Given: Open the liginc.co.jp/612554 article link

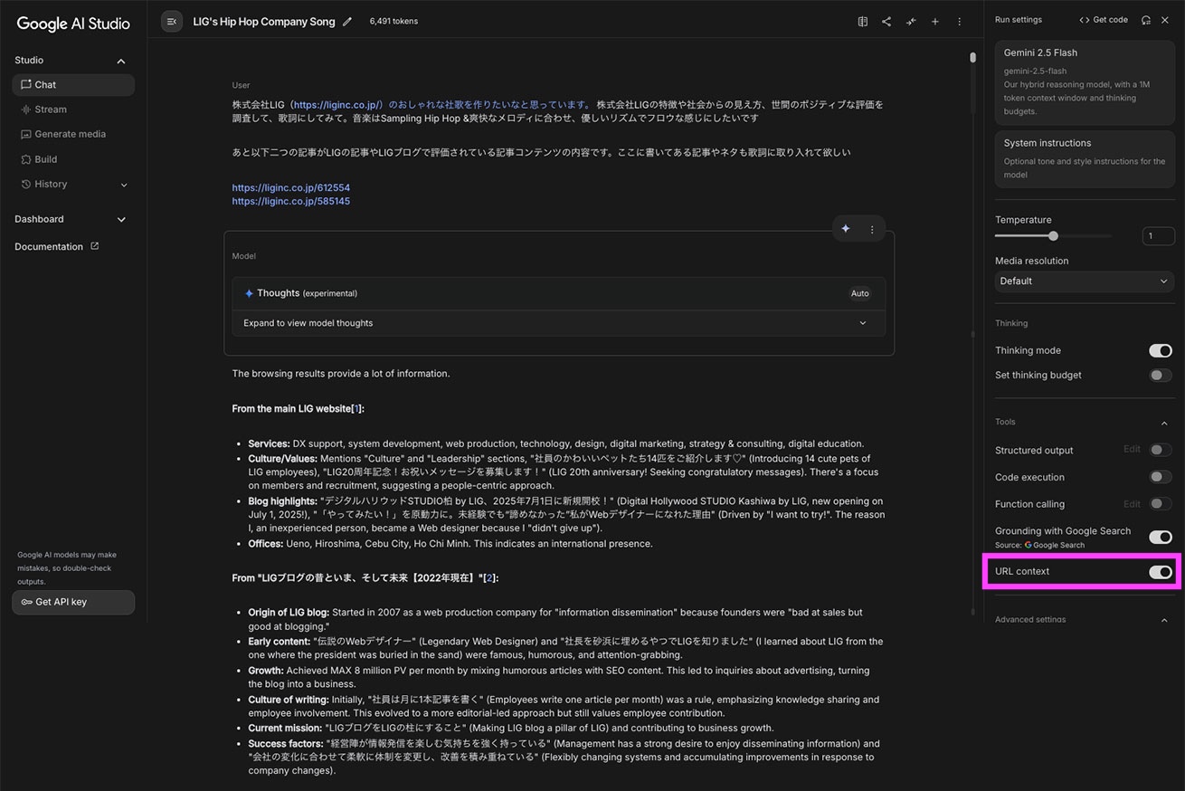Looking at the screenshot, I should [290, 188].
